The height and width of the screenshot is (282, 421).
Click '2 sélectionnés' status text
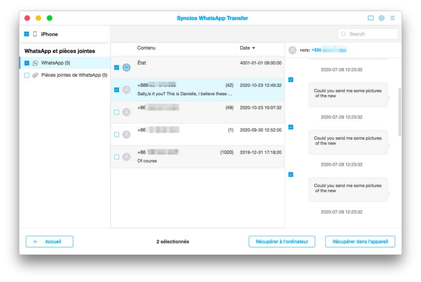point(173,241)
